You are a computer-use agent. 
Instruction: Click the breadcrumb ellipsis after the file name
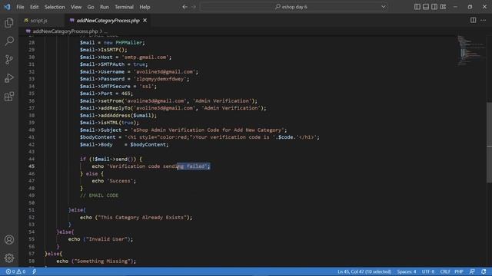pyautogui.click(x=106, y=31)
